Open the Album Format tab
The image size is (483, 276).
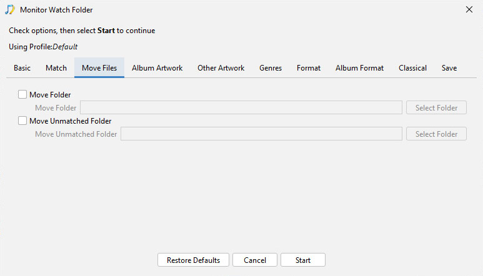pyautogui.click(x=359, y=68)
